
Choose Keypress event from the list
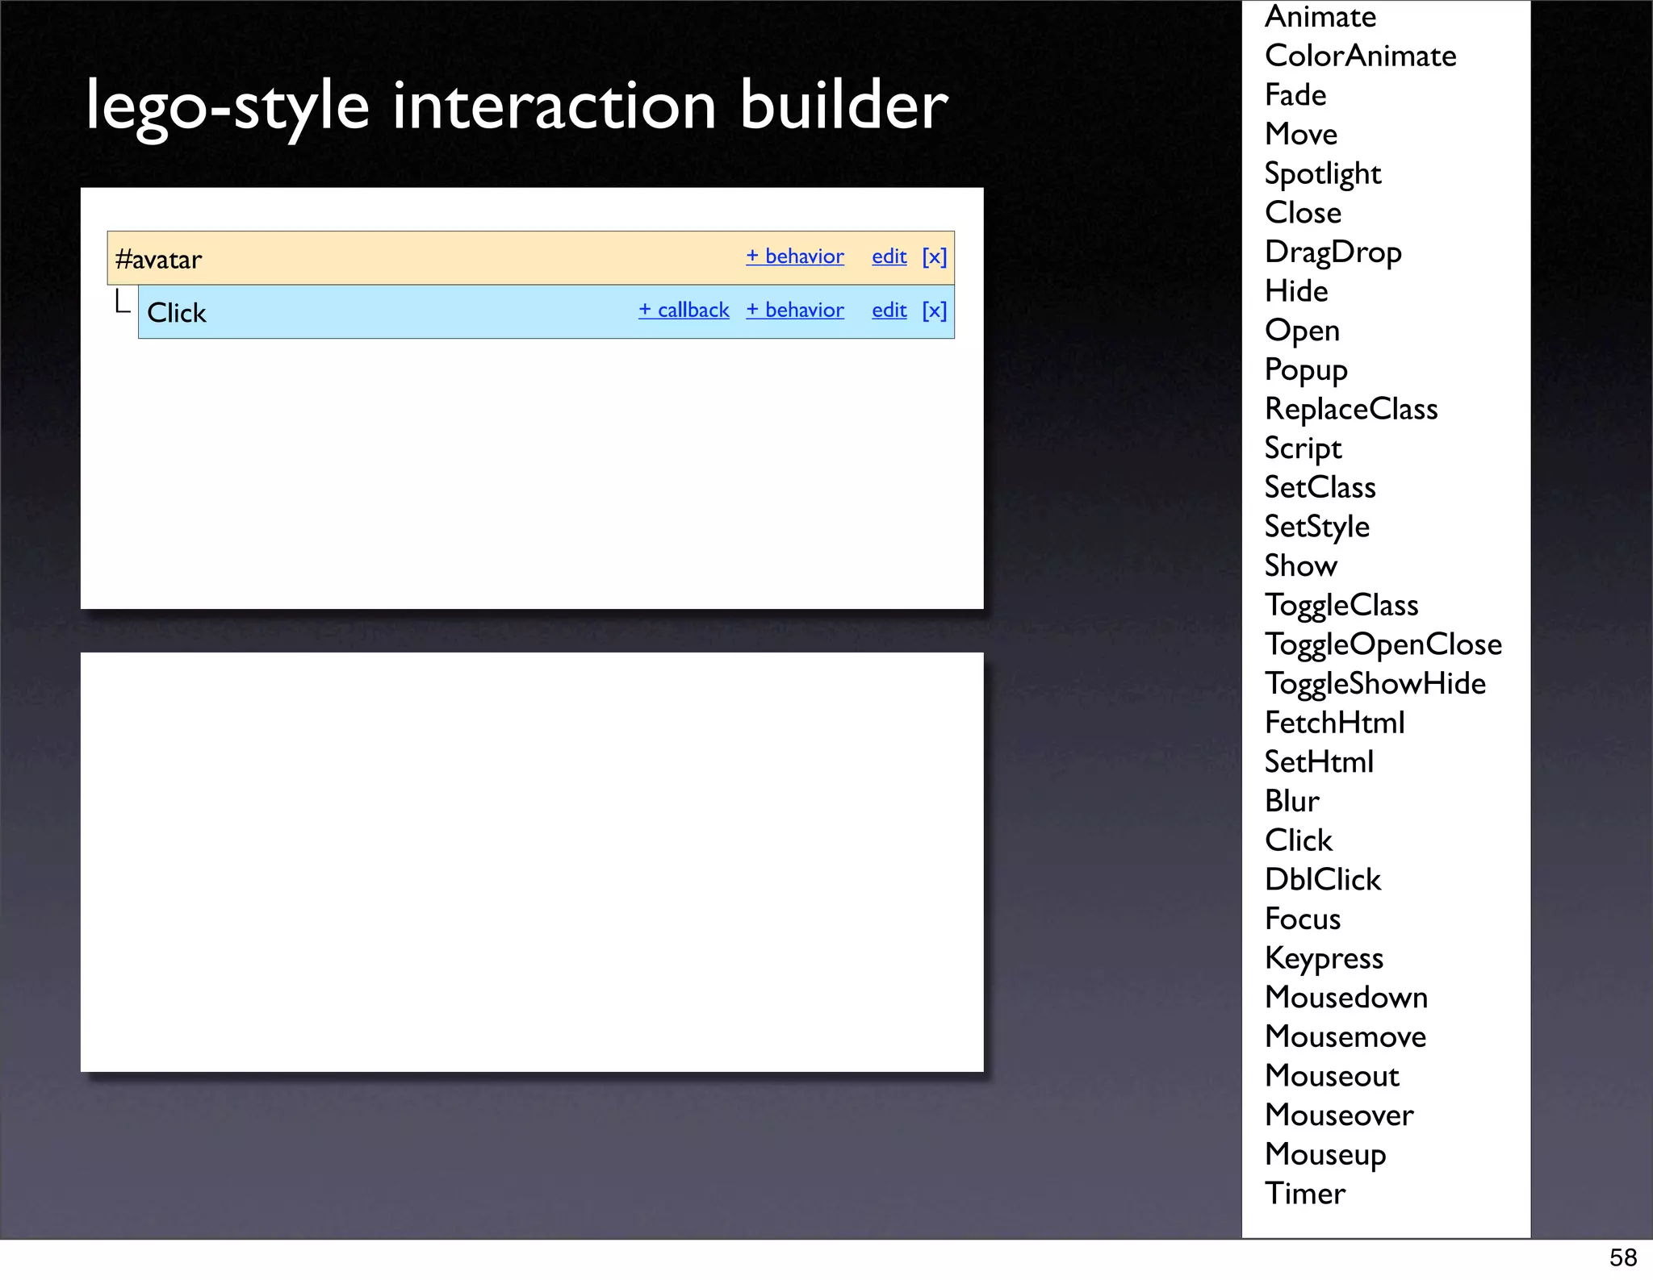(1324, 959)
